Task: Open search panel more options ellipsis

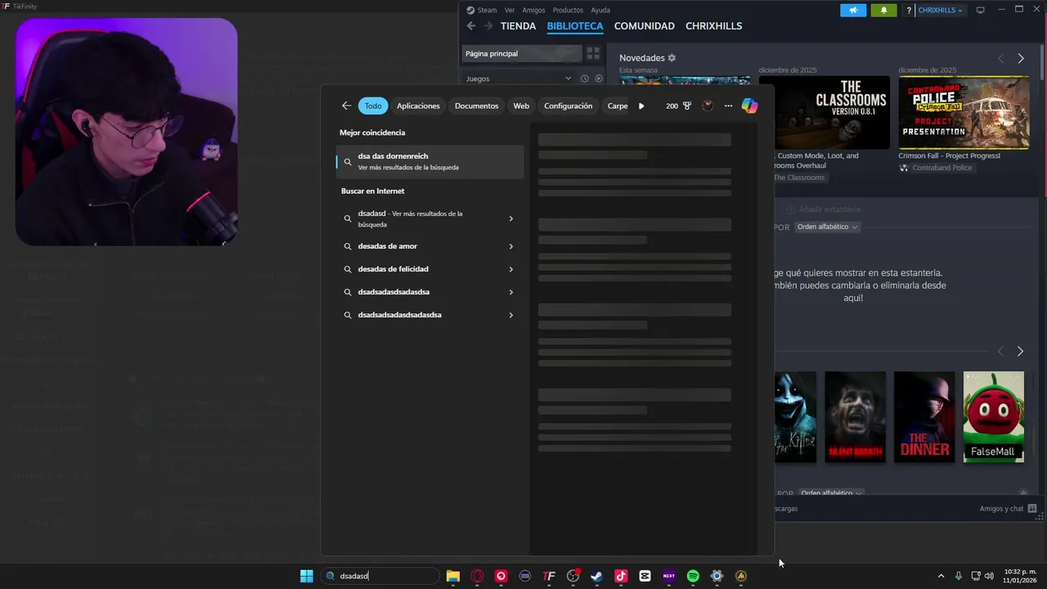Action: [728, 106]
